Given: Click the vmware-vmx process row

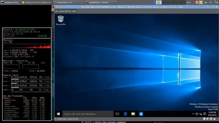Looking at the screenshot, I should click(x=24, y=100).
